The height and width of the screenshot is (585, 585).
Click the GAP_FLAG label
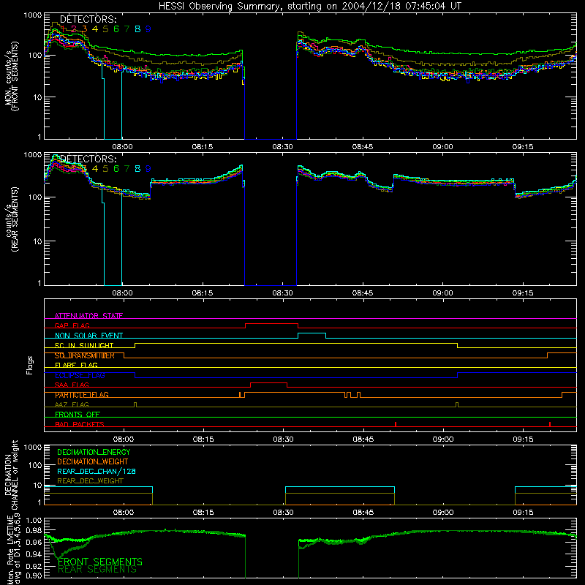pos(72,325)
